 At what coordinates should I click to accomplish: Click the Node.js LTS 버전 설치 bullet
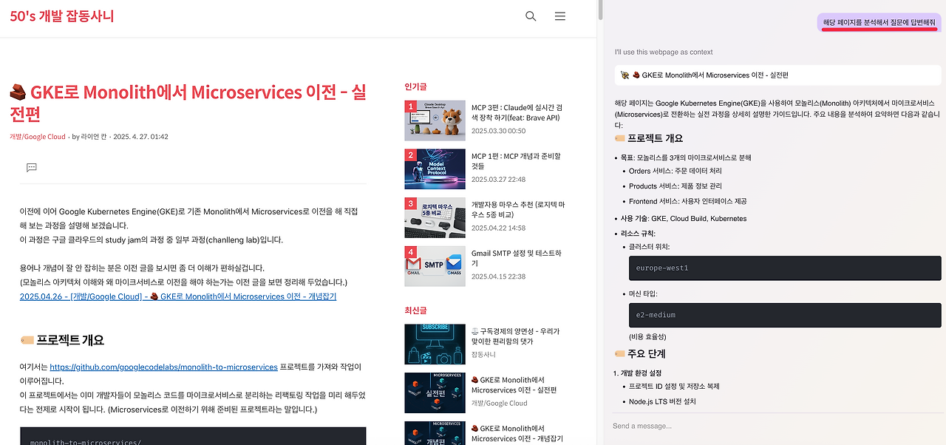[662, 401]
